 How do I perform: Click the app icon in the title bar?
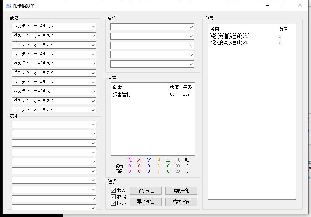click(x=9, y=5)
